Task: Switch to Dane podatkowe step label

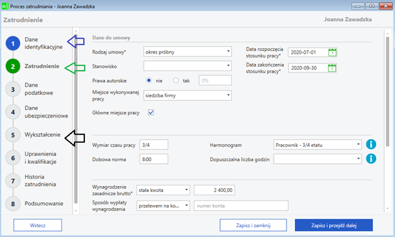Action: 39,89
